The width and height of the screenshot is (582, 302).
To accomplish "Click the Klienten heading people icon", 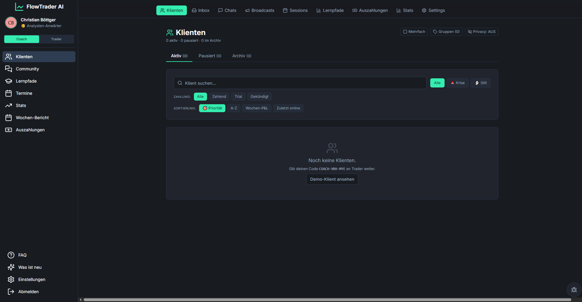I will click(170, 33).
